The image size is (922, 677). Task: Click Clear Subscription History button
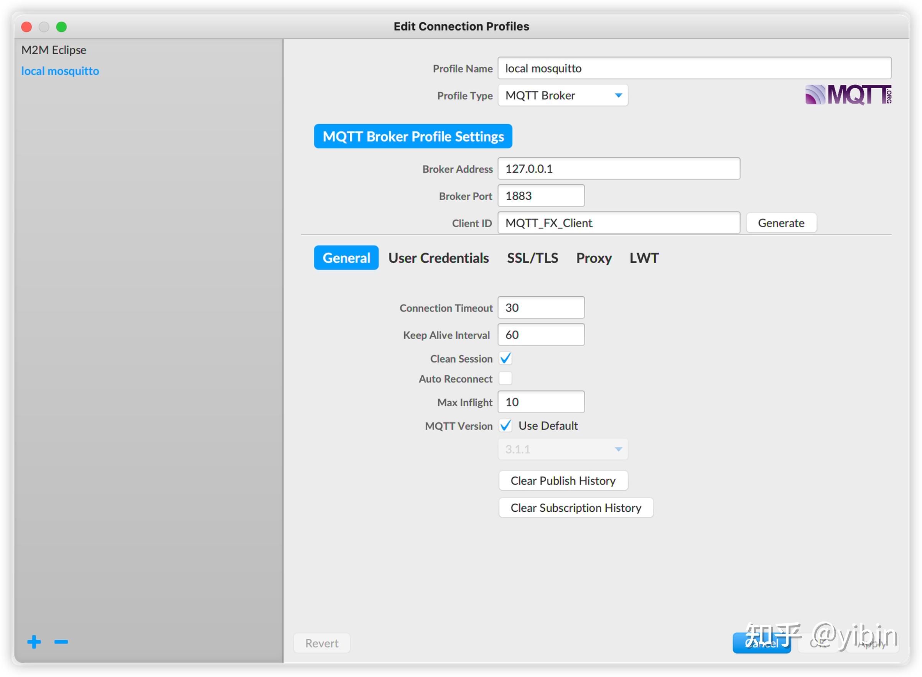pyautogui.click(x=576, y=508)
